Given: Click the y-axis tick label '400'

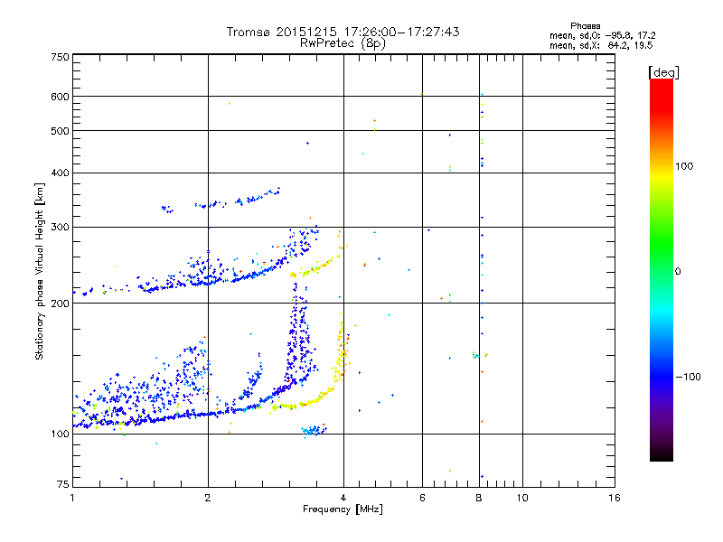Looking at the screenshot, I should [60, 173].
